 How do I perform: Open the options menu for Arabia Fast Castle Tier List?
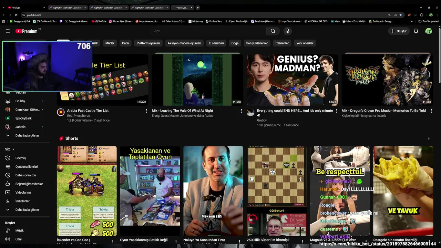click(146, 111)
